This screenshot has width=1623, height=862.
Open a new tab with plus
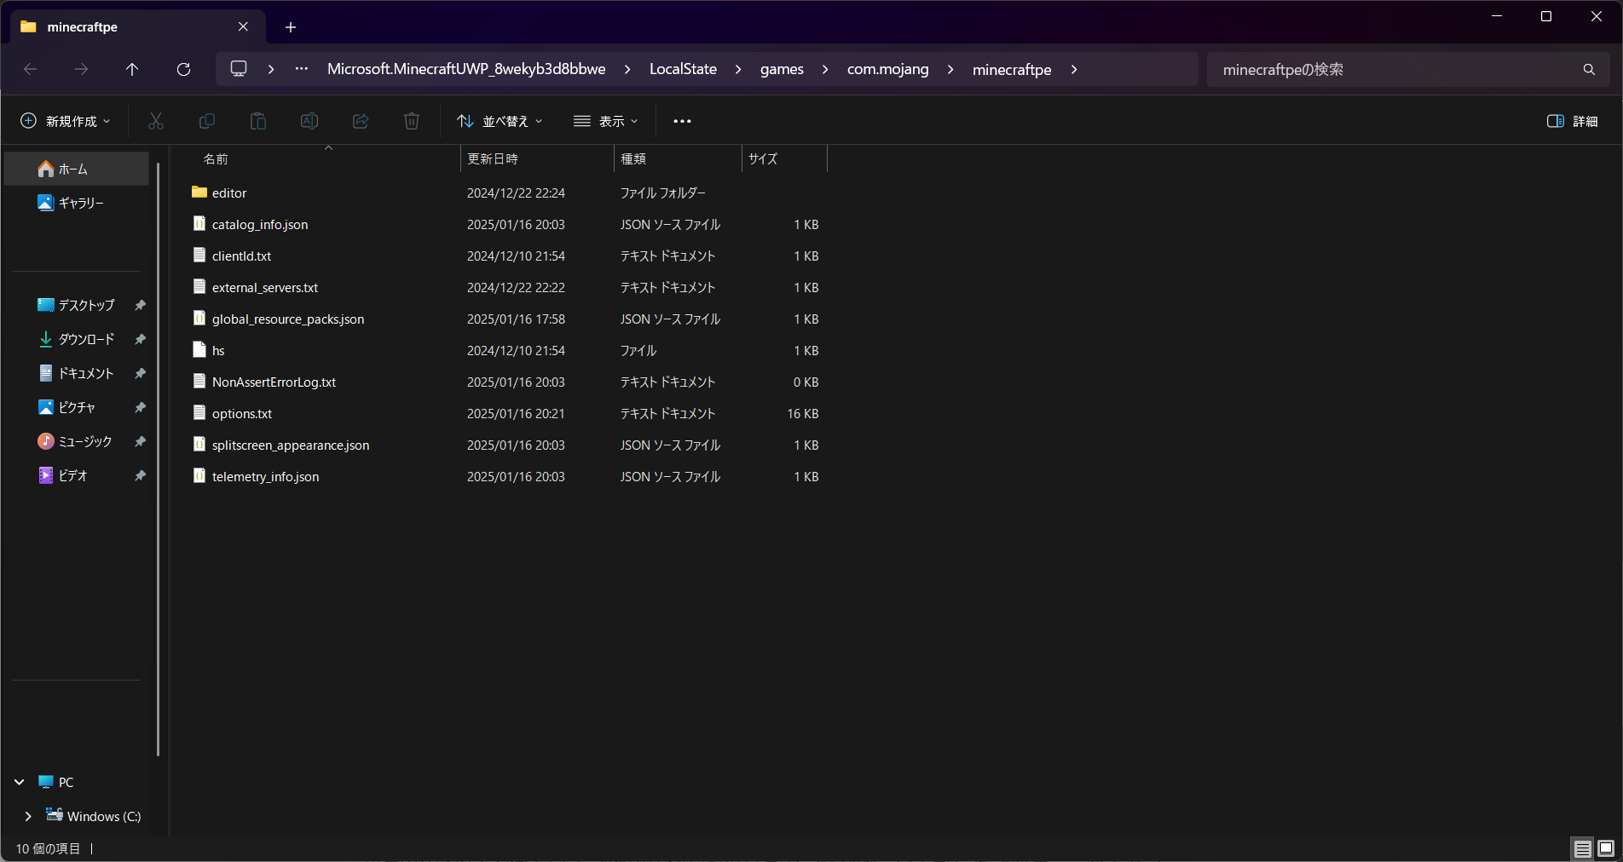click(x=291, y=27)
